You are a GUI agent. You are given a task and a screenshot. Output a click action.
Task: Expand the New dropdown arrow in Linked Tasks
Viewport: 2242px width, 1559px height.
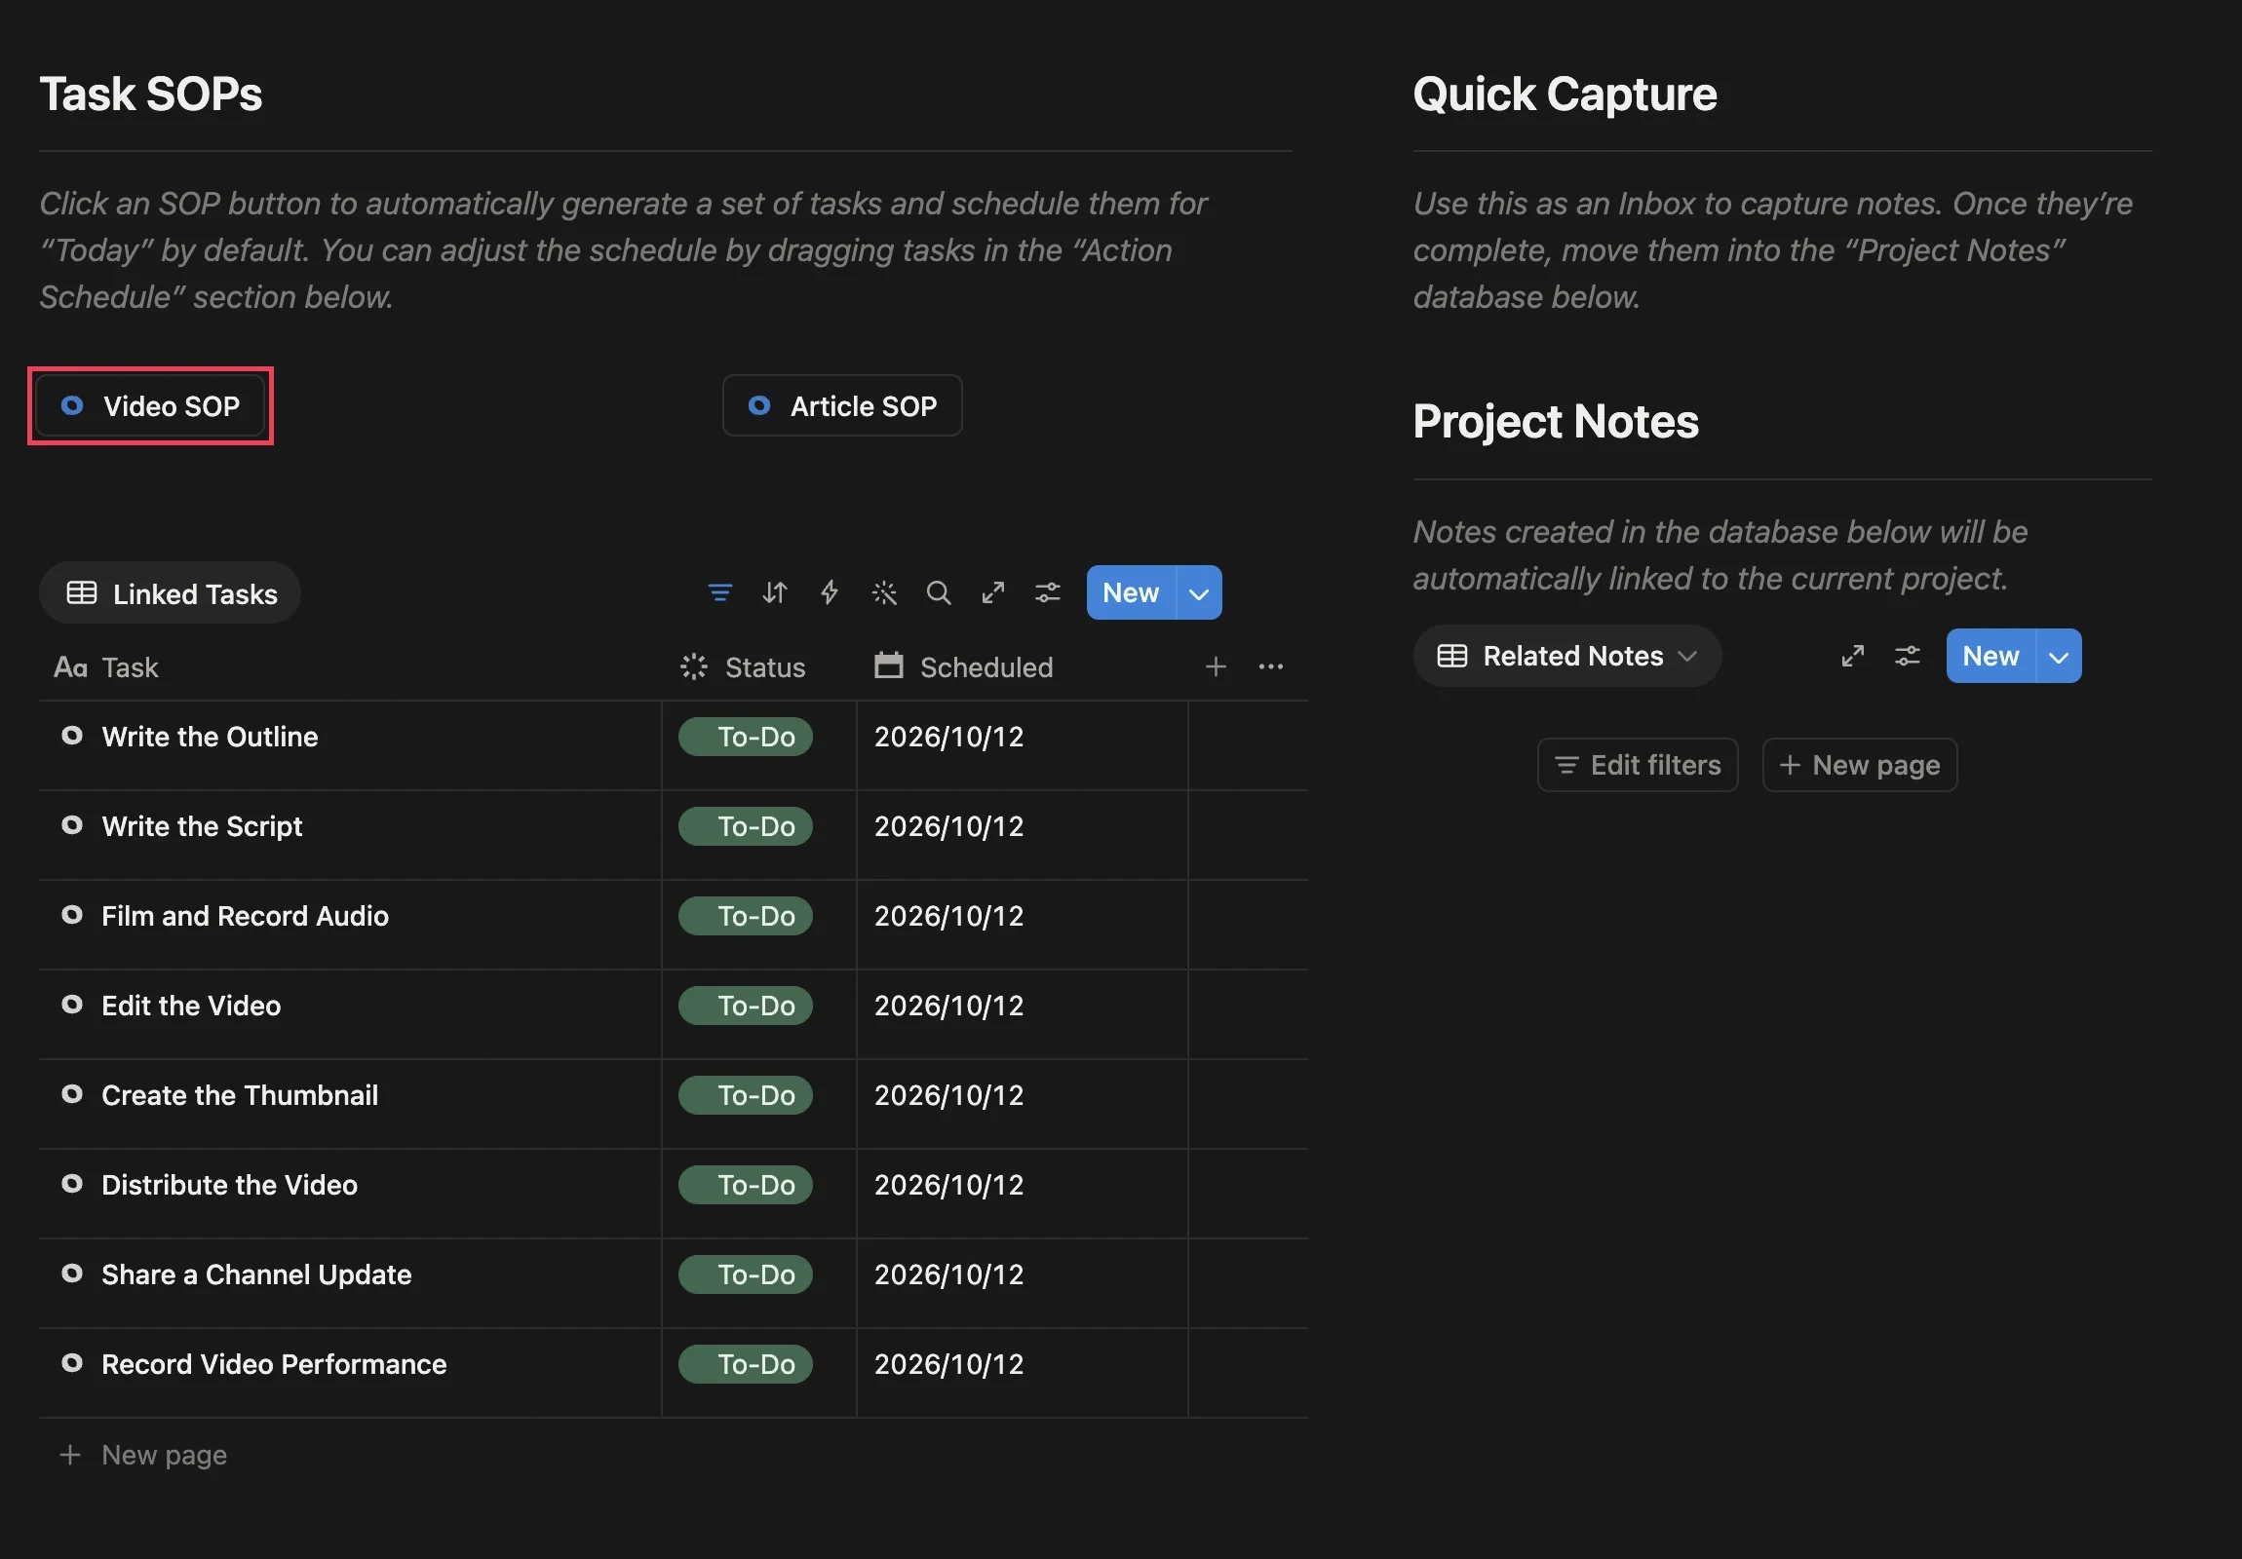coord(1199,592)
